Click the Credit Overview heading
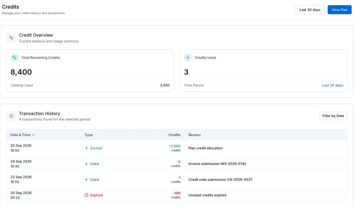This screenshot has width=355, height=207. 36,35
